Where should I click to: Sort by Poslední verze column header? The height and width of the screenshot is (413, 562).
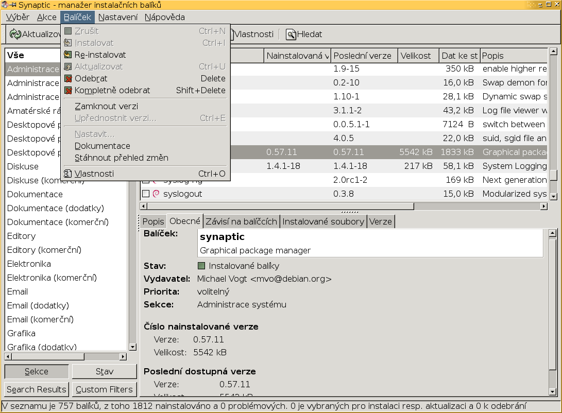365,56
